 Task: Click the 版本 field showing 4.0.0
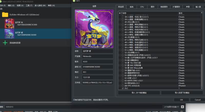[x=98, y=61]
